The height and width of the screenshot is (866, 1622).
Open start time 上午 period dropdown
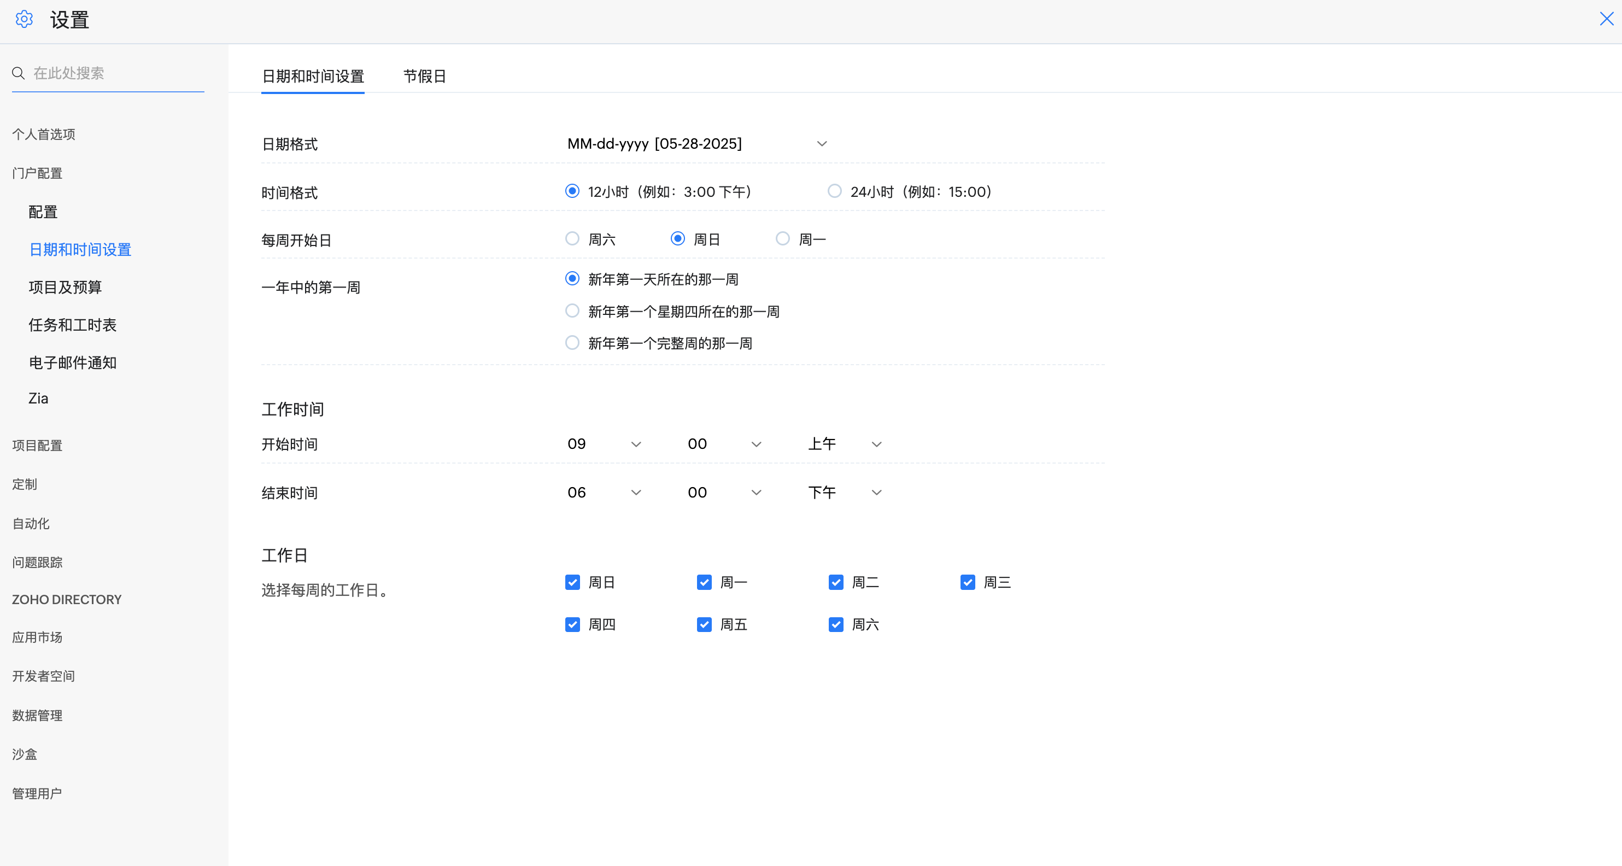tap(845, 444)
